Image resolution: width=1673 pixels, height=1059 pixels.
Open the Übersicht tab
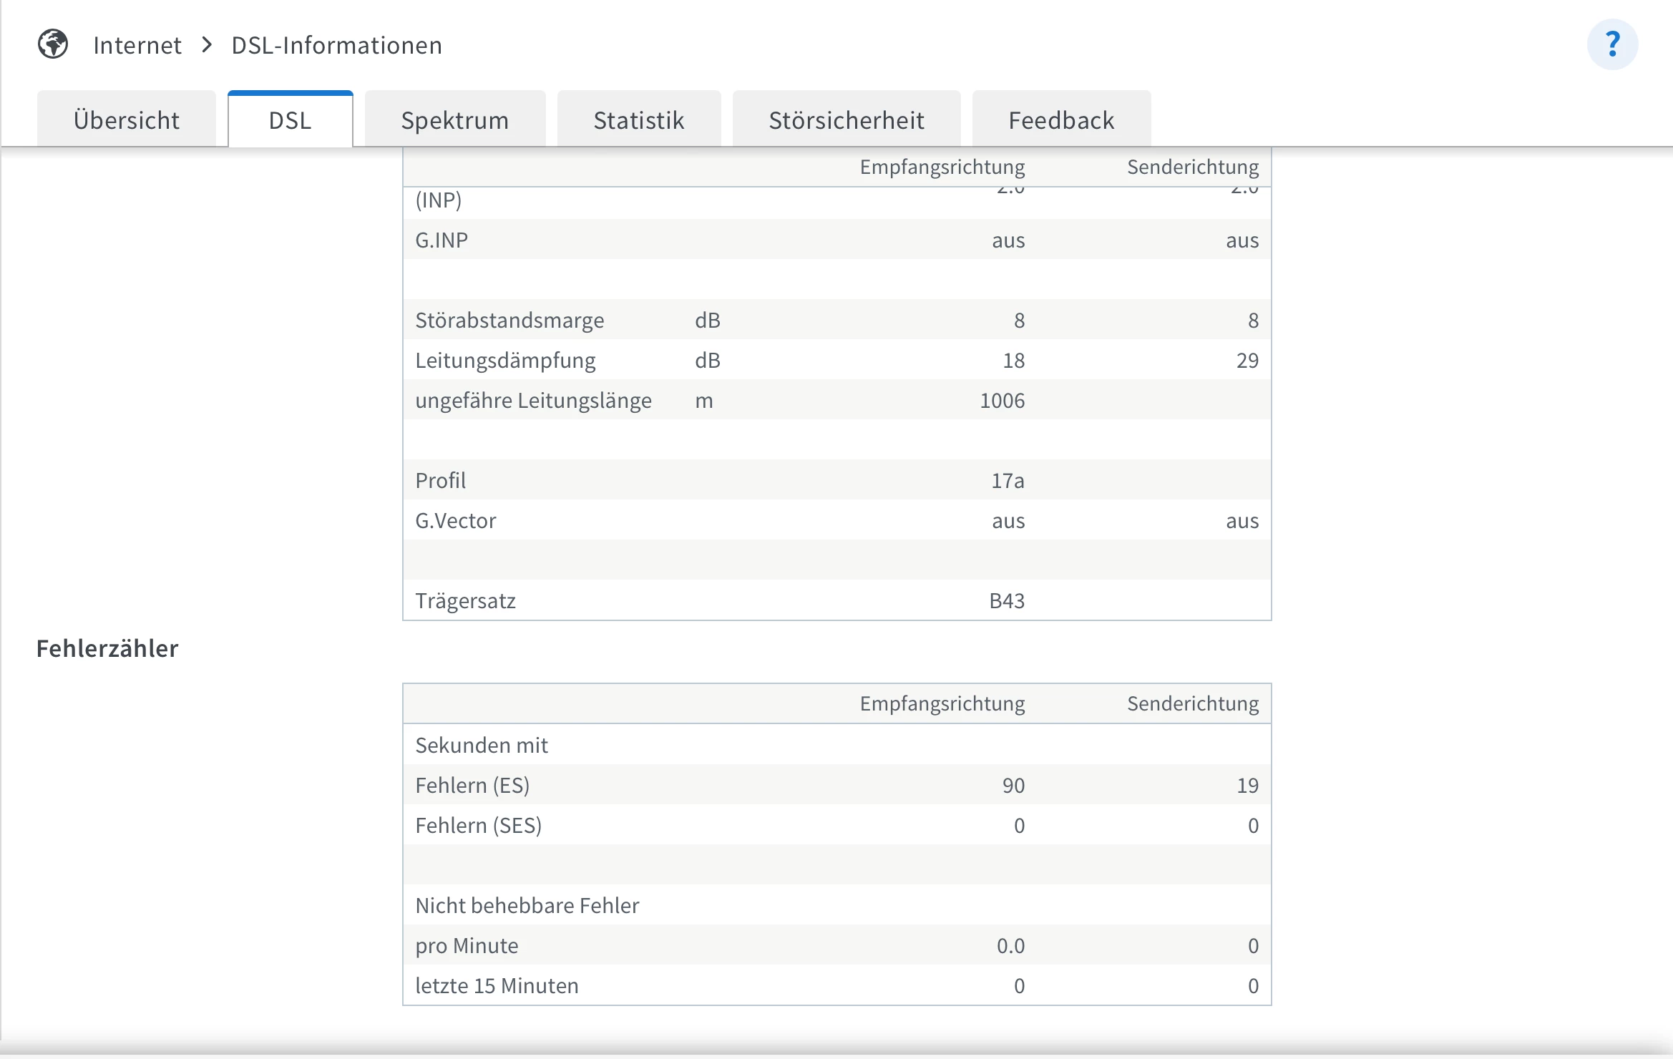(127, 119)
